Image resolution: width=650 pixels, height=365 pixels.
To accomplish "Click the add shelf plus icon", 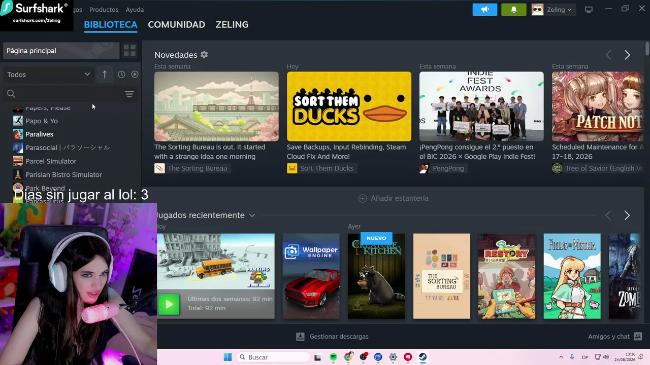I will tap(363, 198).
